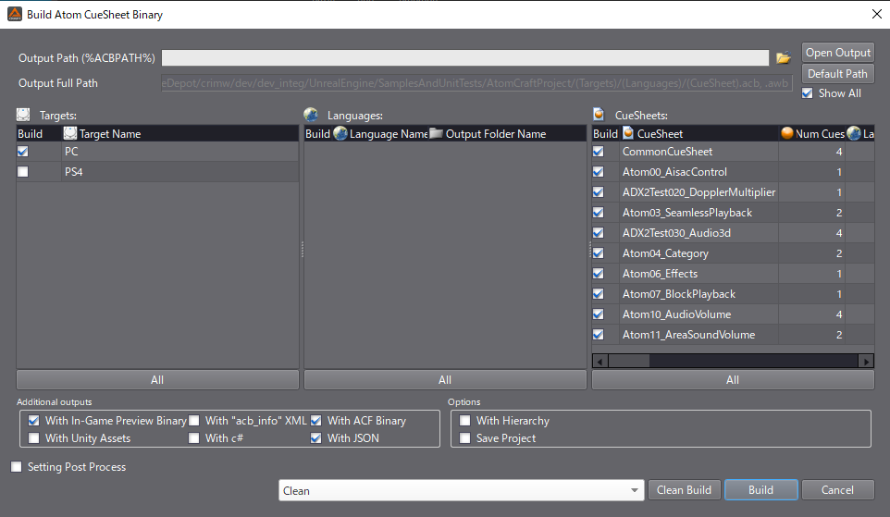Click All button under Targets list
Image resolution: width=890 pixels, height=517 pixels.
(x=157, y=380)
